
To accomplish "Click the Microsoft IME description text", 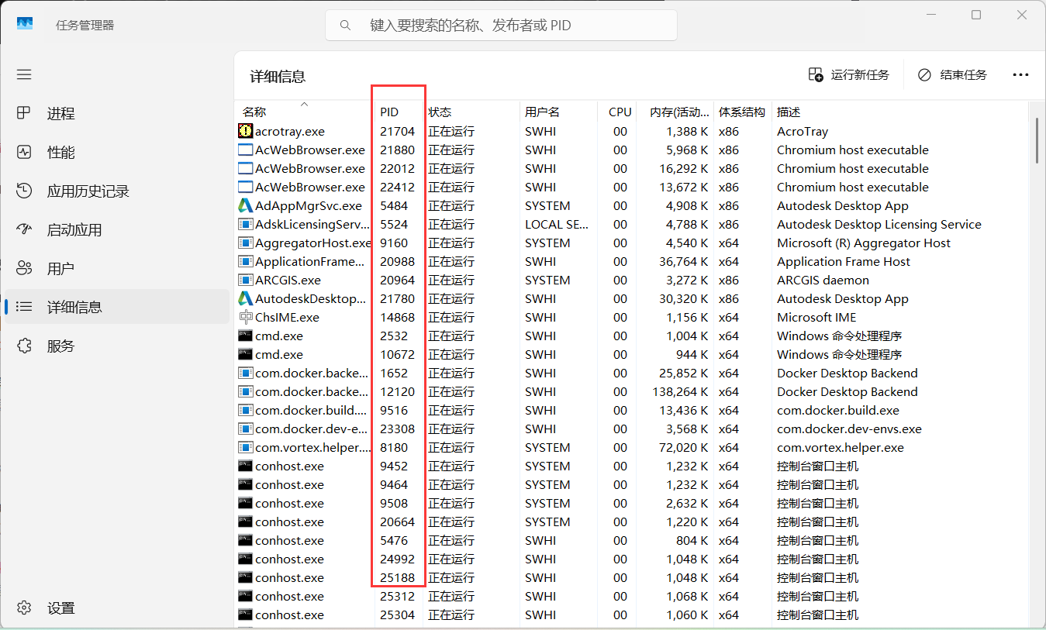I will [x=816, y=317].
